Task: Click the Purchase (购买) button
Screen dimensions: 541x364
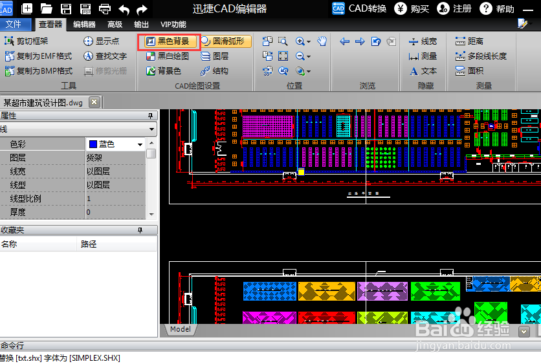Action: (x=412, y=8)
